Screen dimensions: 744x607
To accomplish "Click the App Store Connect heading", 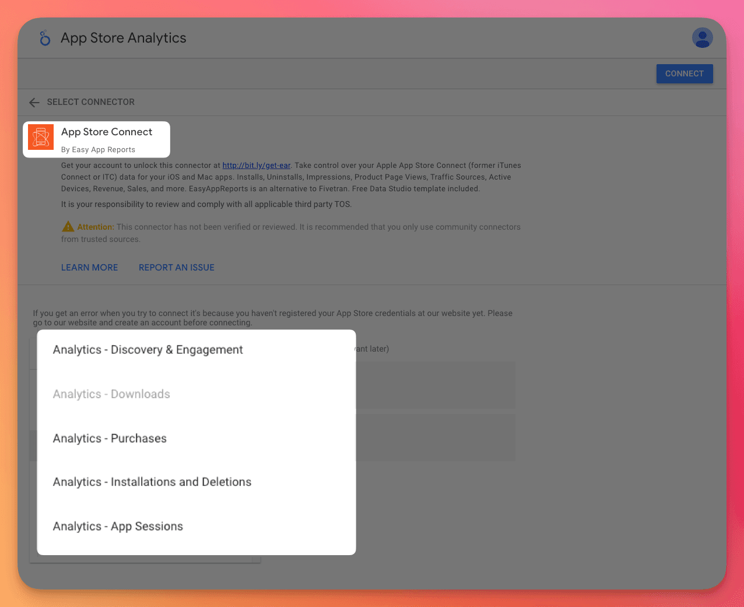I will coord(107,132).
